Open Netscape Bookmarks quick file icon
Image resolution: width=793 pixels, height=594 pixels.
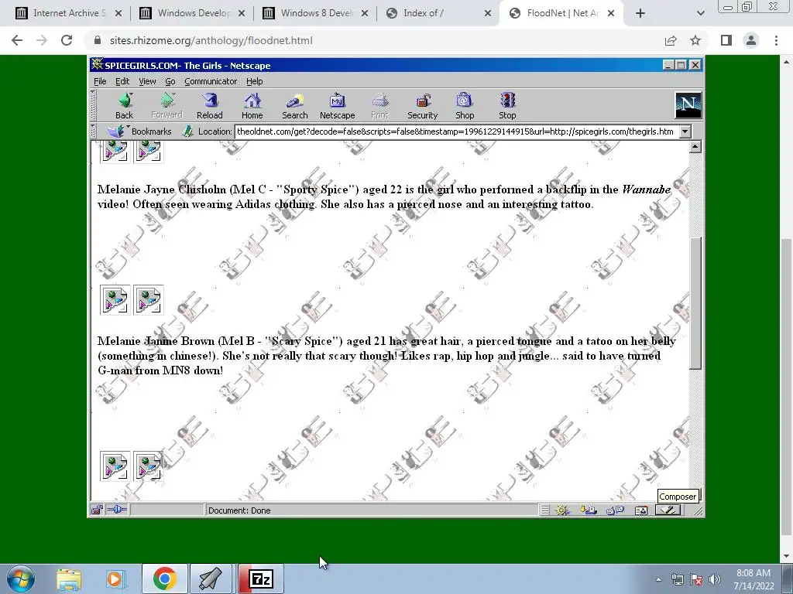tap(117, 131)
